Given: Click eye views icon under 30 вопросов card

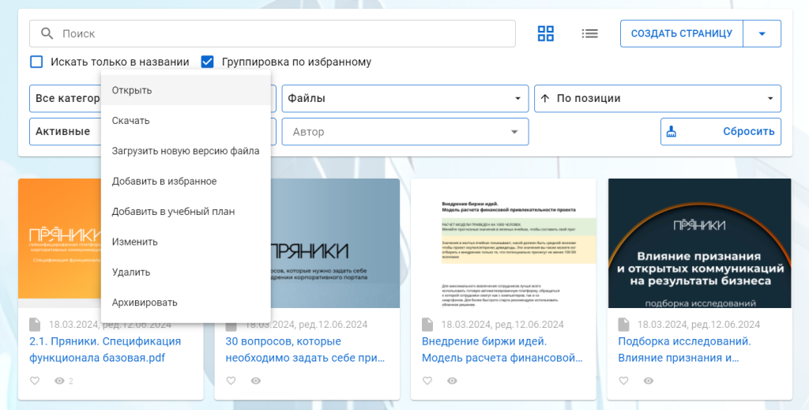Looking at the screenshot, I should (255, 381).
